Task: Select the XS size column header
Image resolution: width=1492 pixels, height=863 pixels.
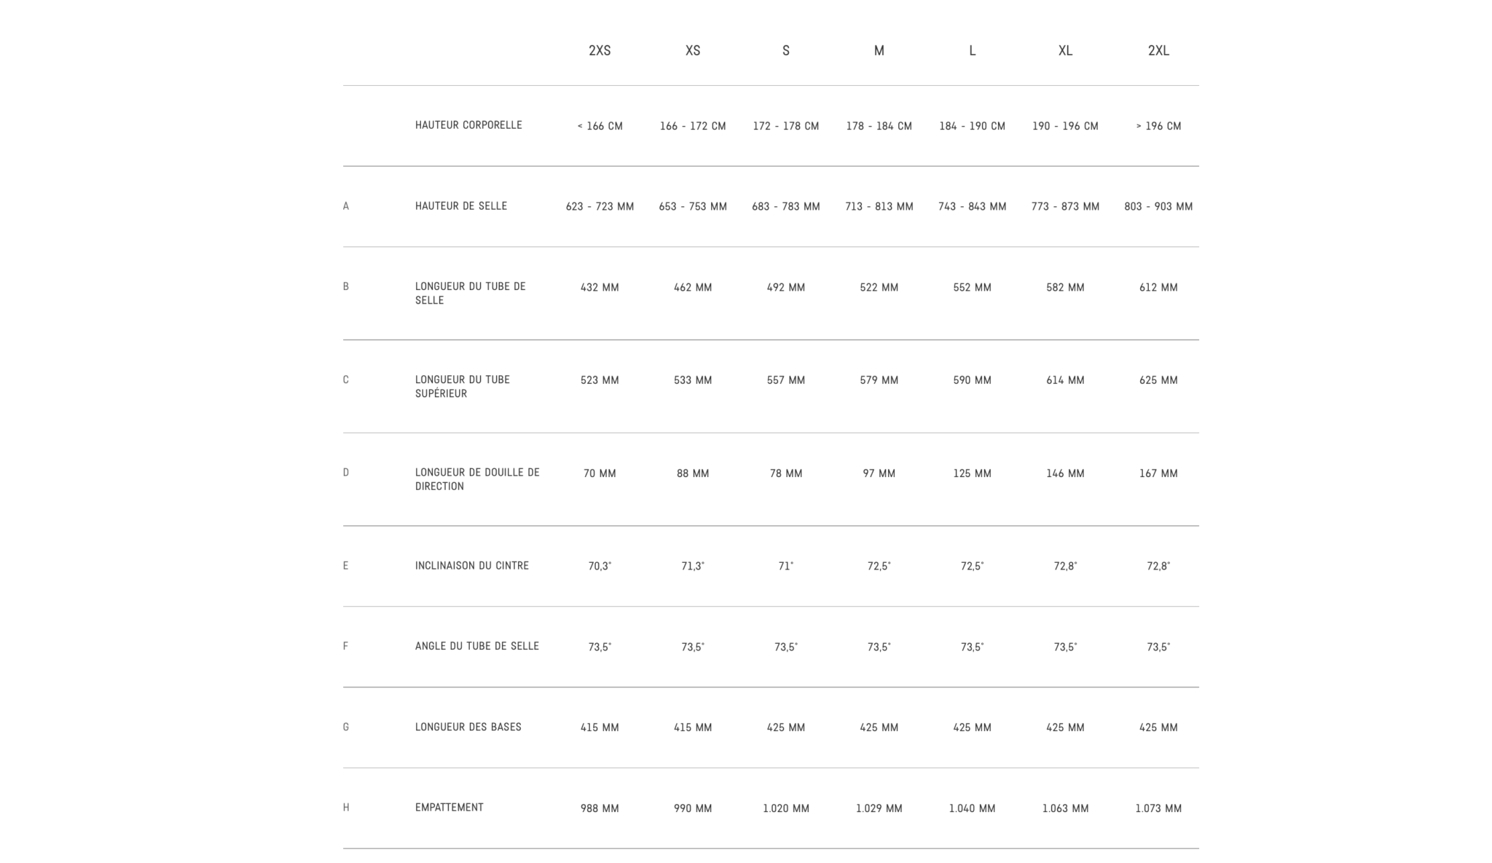Action: coord(693,50)
